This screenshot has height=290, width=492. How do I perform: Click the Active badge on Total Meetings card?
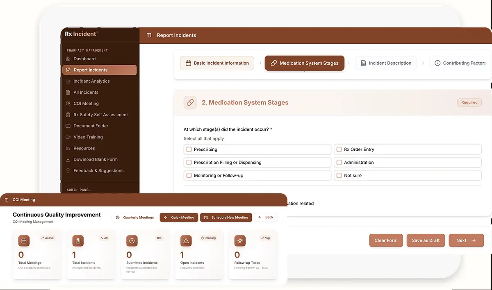[x=48, y=238]
